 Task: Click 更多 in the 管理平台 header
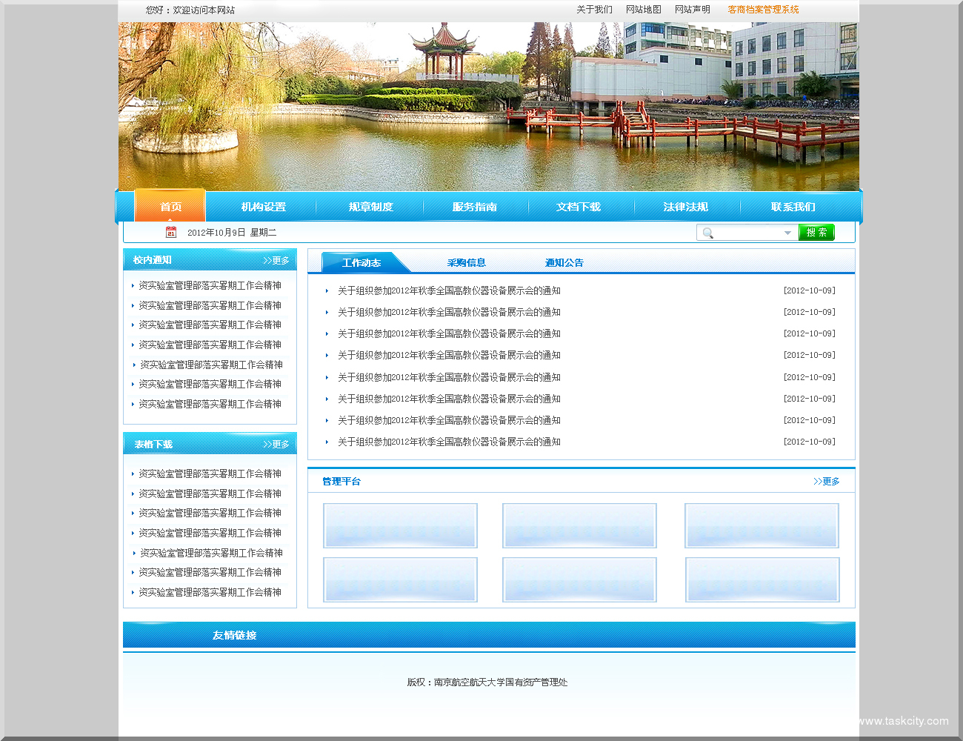point(827,481)
